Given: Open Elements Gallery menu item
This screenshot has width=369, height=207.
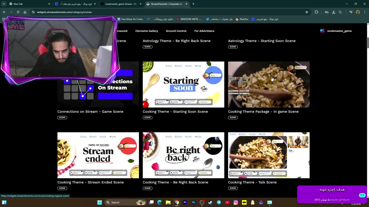Looking at the screenshot, I should pyautogui.click(x=147, y=31).
